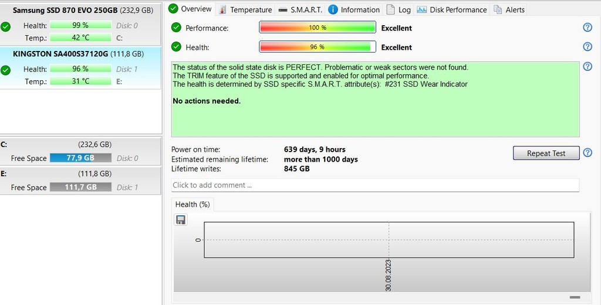Viewport: 601px width, 305px height.
Task: Click the help icon beside the status text box
Action: pos(588,66)
